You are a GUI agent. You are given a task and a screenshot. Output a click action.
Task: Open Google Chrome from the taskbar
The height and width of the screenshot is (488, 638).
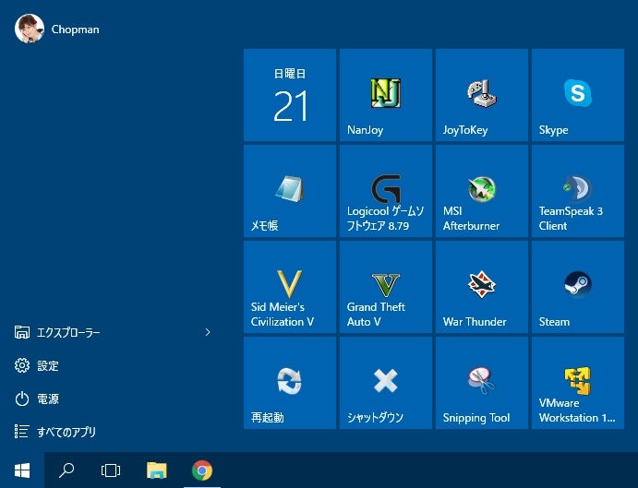pyautogui.click(x=201, y=470)
